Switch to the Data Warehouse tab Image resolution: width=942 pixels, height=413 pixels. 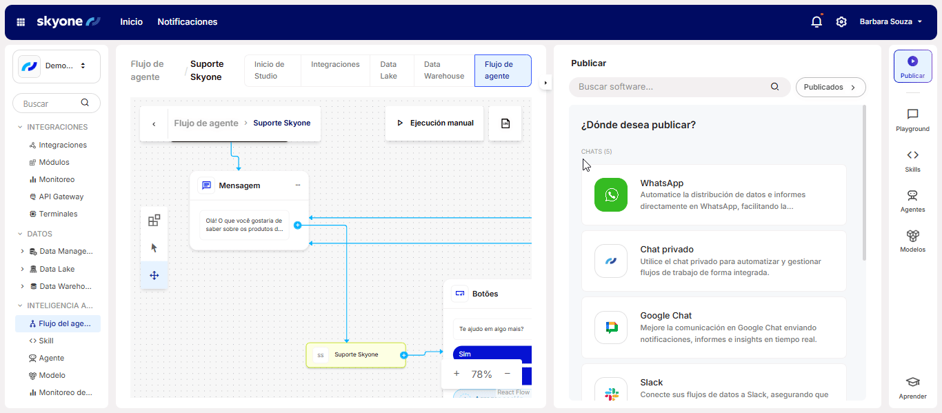(443, 70)
